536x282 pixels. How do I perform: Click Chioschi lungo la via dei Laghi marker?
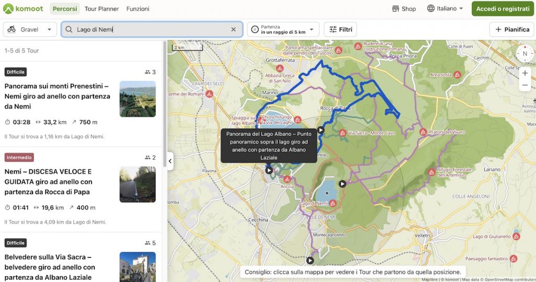tap(297, 120)
